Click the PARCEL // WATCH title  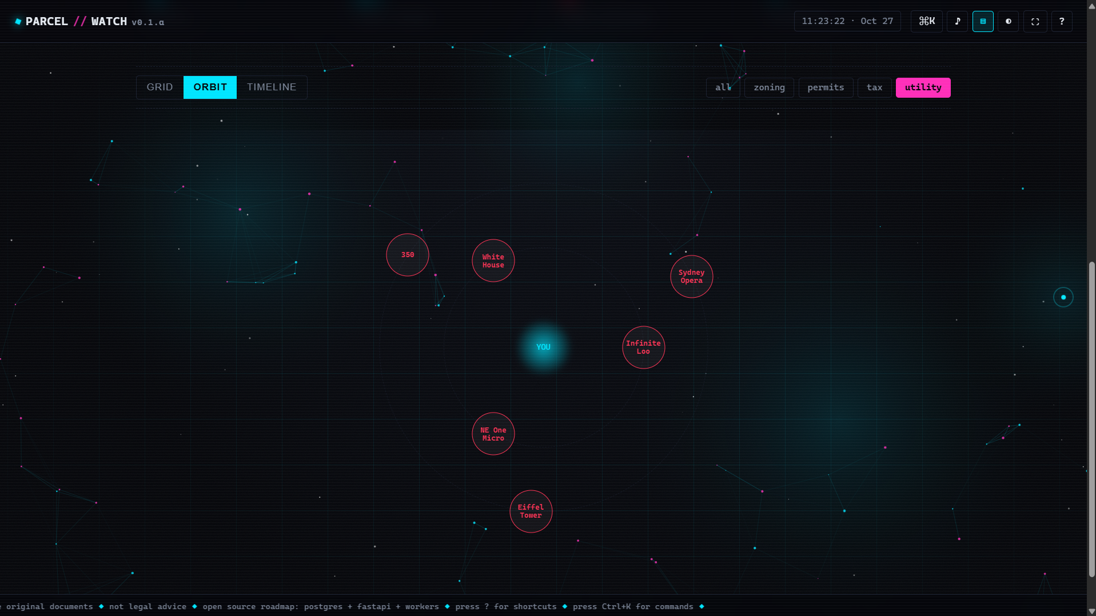pos(76,22)
